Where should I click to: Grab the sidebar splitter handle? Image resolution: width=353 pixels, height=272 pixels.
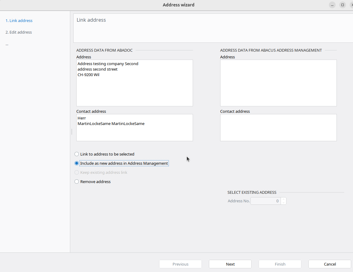click(72, 132)
